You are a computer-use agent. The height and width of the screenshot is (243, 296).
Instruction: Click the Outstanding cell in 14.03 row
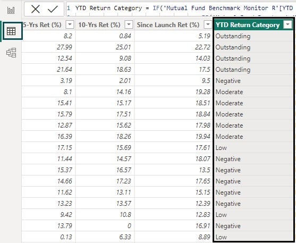pos(253,58)
